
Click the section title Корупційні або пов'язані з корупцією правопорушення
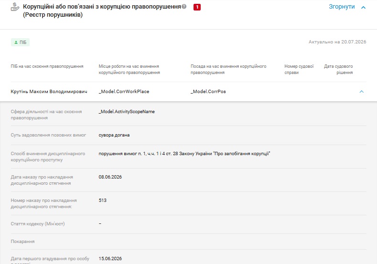point(102,7)
